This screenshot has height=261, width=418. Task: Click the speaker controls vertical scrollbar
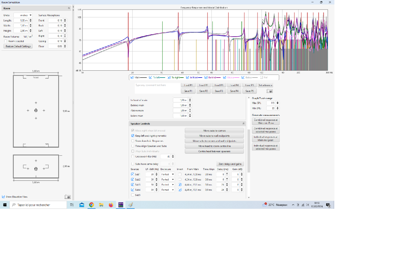tap(249, 151)
